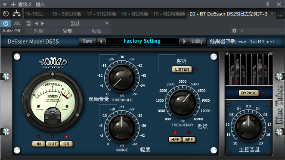Open the track insert dropdown triangle
The width and height of the screenshot is (285, 160).
[x=5, y=4]
